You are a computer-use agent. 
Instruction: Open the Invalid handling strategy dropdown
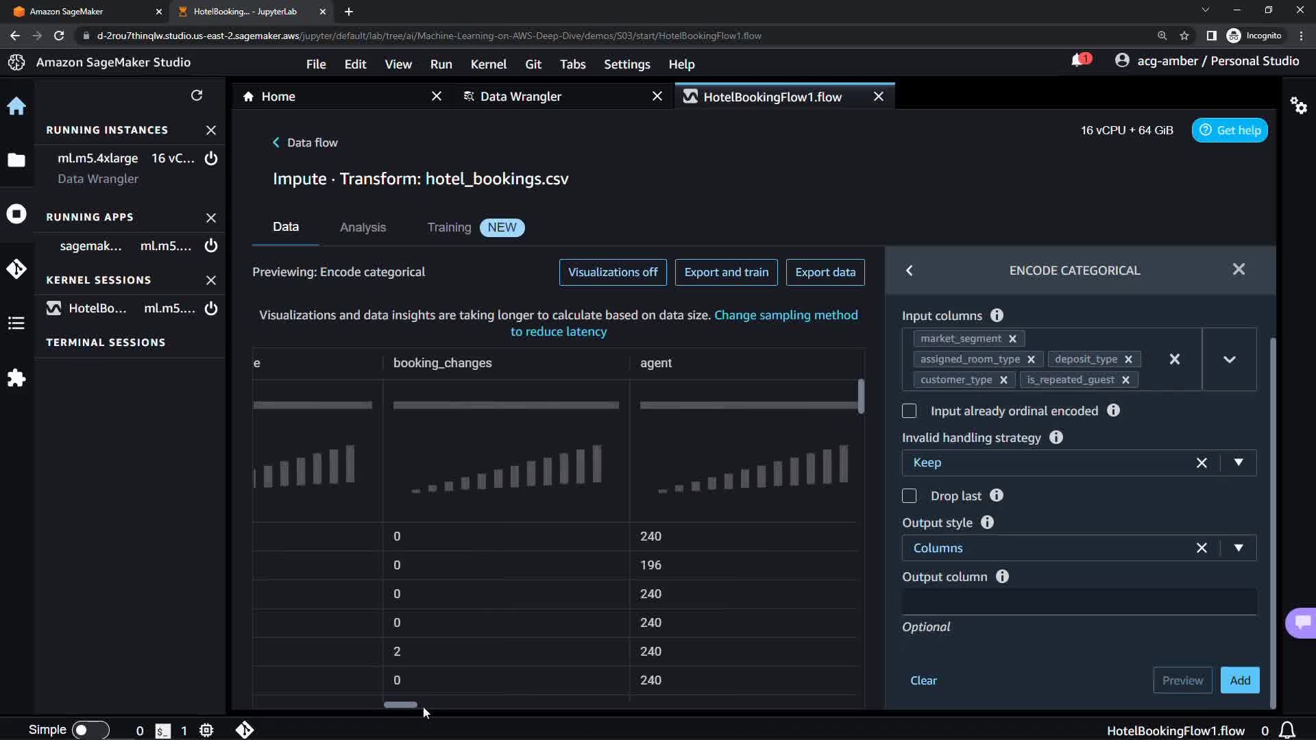(x=1238, y=463)
